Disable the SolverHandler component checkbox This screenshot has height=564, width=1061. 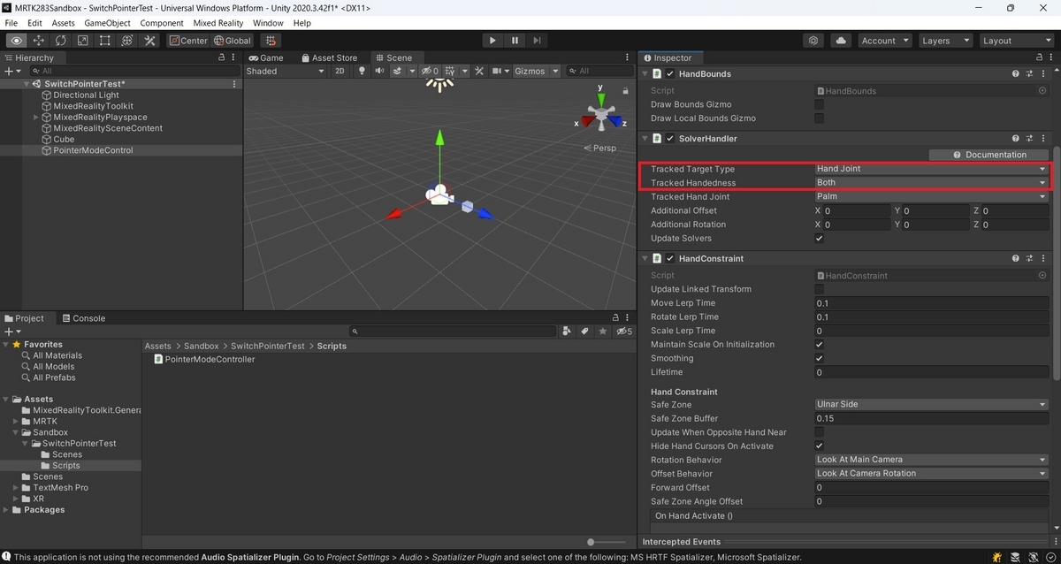click(670, 139)
